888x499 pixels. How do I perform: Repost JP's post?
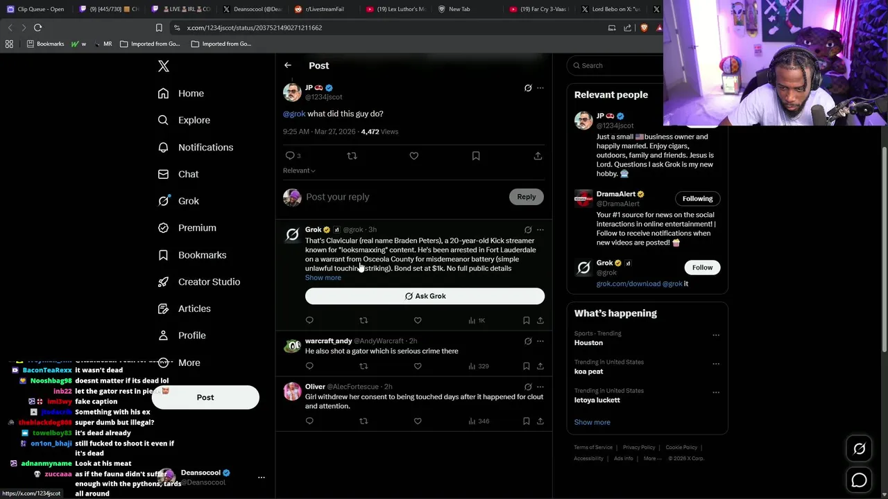pyautogui.click(x=352, y=156)
